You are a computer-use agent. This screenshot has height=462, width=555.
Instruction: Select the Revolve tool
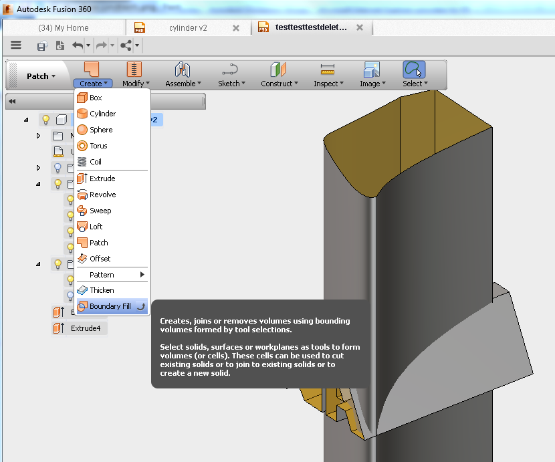(102, 195)
